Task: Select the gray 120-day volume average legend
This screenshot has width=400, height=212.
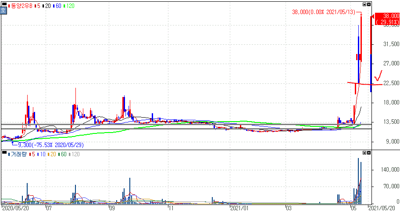Action: (x=74, y=154)
